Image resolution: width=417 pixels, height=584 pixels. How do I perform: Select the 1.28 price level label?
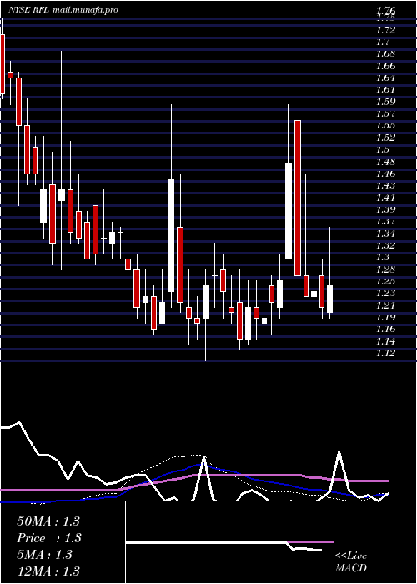(385, 269)
